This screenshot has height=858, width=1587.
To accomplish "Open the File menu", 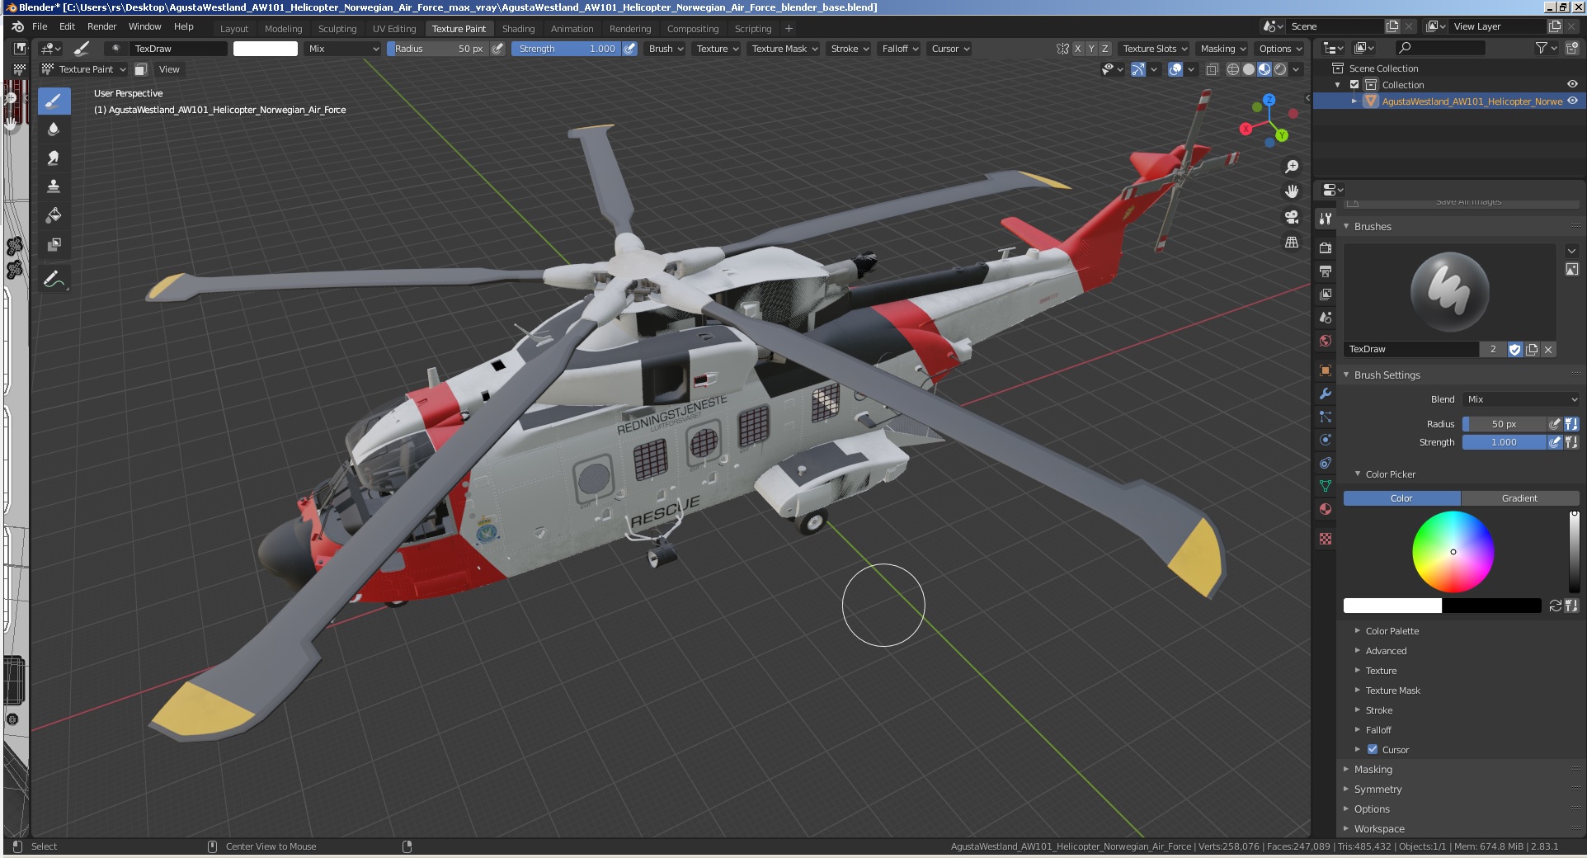I will 40,26.
